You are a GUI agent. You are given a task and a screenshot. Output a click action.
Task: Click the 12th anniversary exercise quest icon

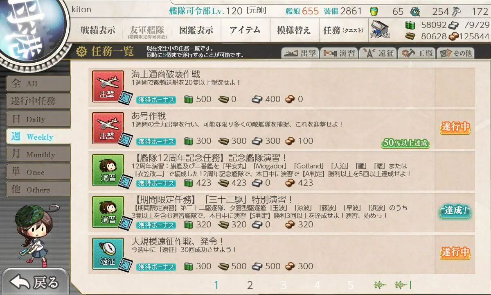pos(108,170)
